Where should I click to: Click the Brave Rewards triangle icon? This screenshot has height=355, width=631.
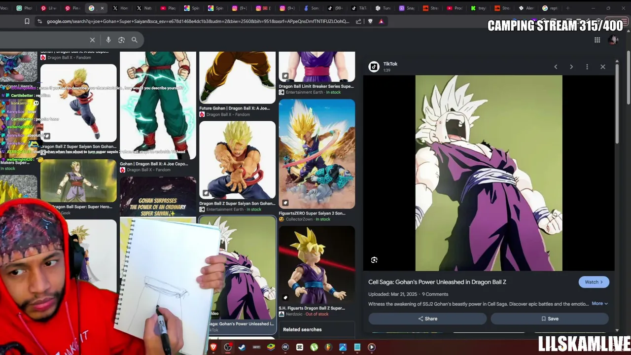tap(381, 21)
